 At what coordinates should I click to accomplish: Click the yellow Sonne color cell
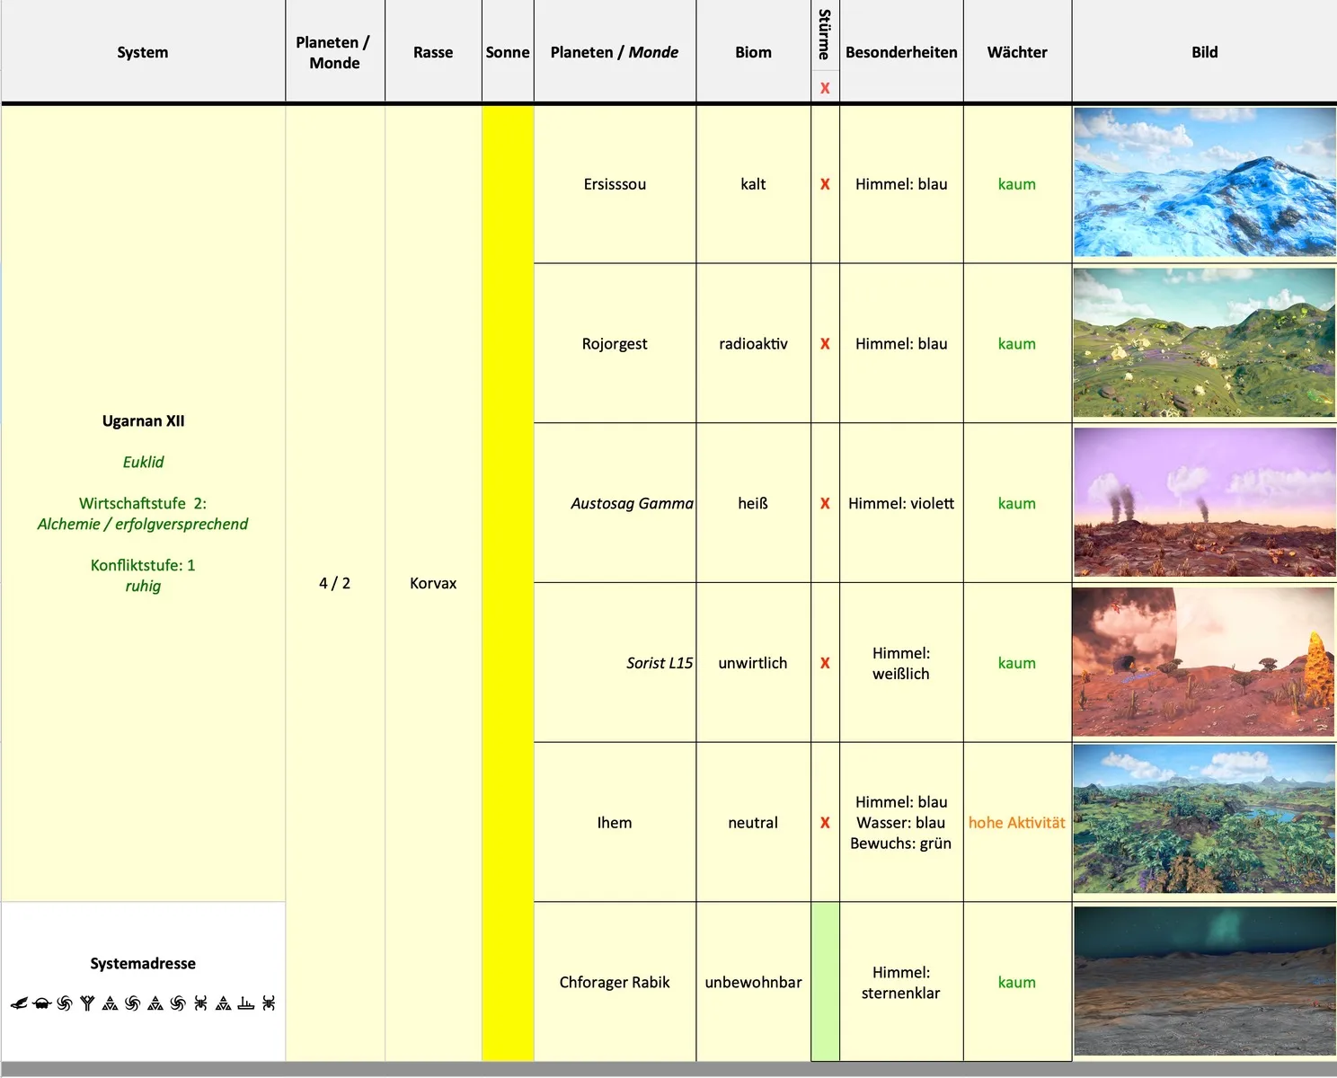pos(508,583)
